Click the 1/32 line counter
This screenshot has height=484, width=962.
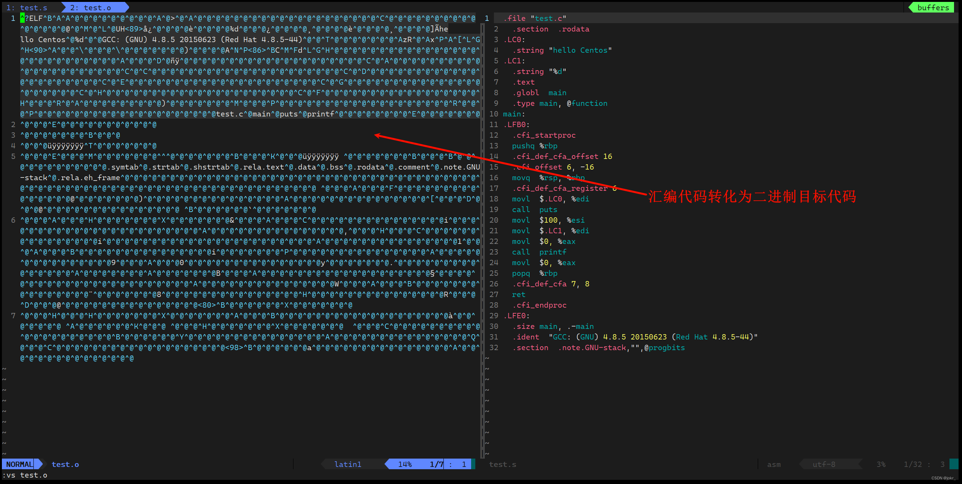point(913,464)
